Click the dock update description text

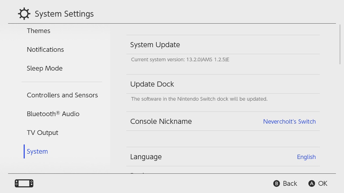pyautogui.click(x=199, y=99)
